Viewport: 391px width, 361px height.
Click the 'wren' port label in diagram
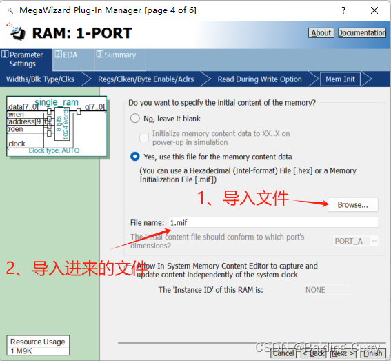[16, 115]
